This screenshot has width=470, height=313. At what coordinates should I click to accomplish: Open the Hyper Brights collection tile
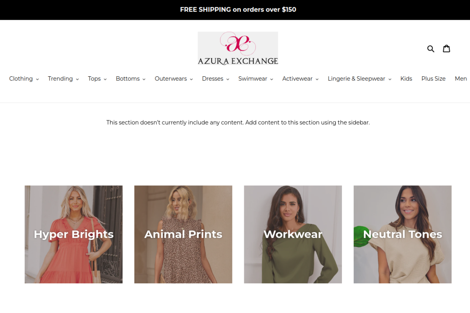[73, 234]
